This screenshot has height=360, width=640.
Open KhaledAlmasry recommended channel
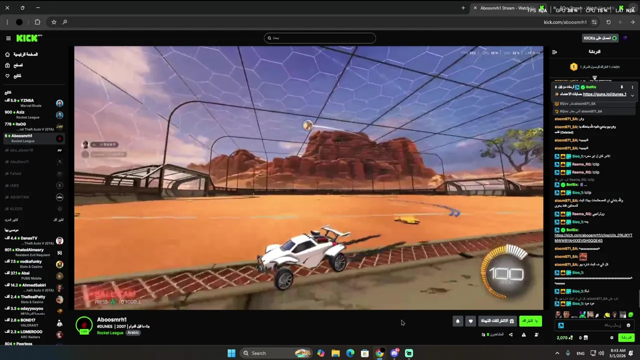[34, 252]
